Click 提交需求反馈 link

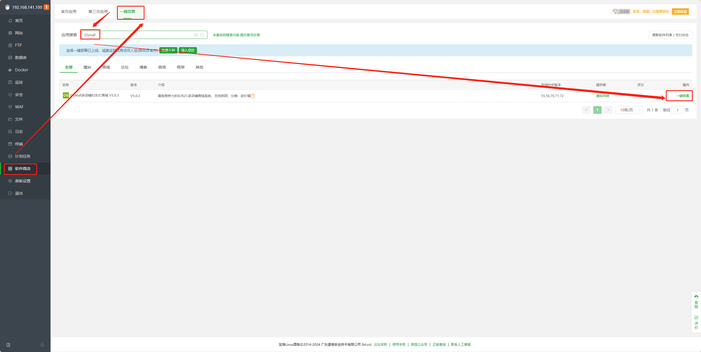pos(250,35)
